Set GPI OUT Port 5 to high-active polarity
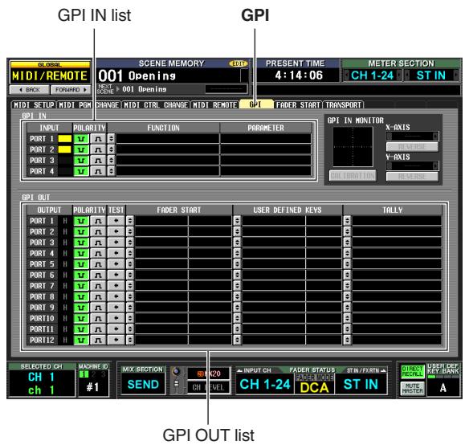The width and height of the screenshot is (465, 445). tap(98, 264)
